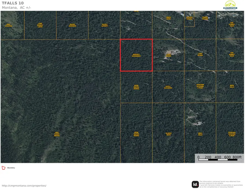
Task: Click the Montana, AC +/- subtitle
Action: click(16, 8)
